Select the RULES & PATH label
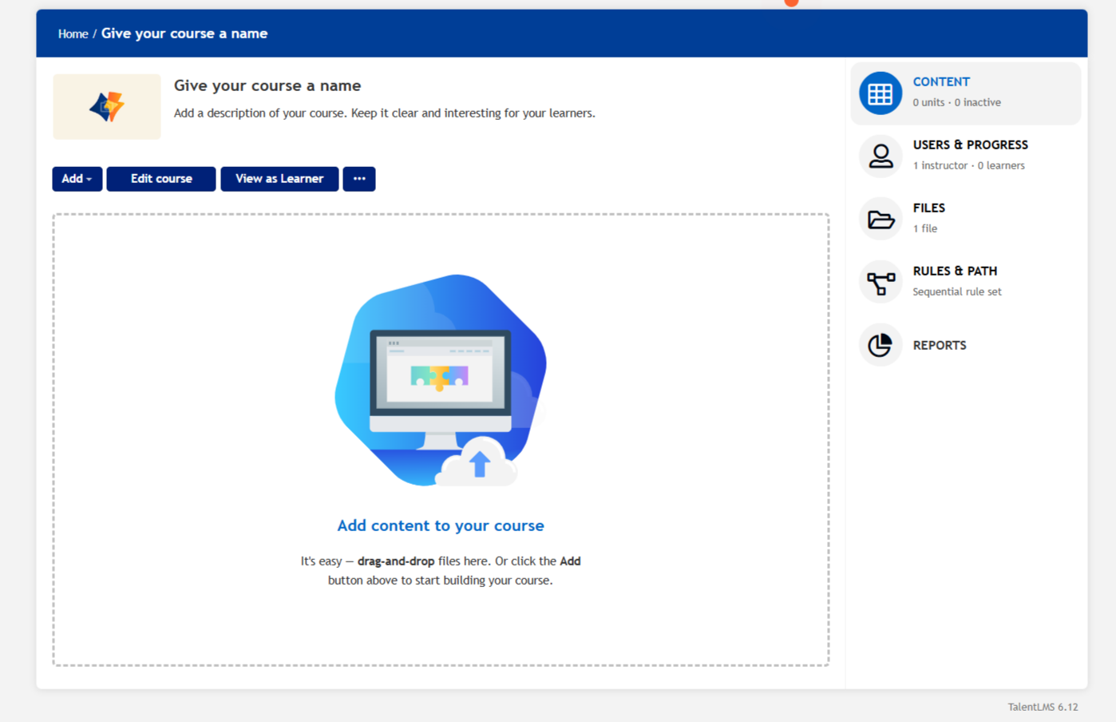This screenshot has height=722, width=1116. coord(955,271)
